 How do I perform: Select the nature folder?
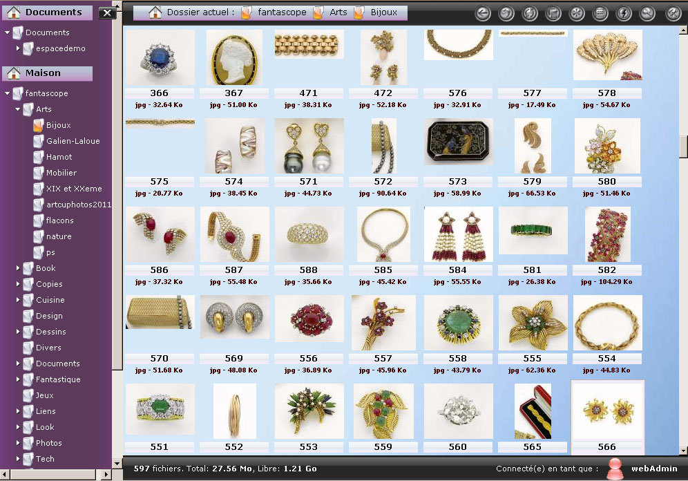59,236
